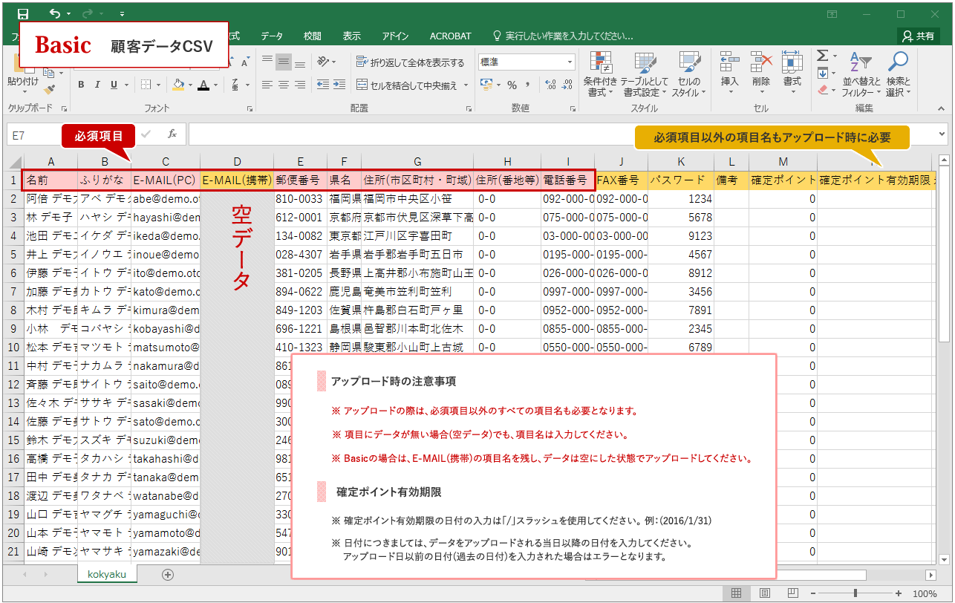Switch to the ACROBAT ribbon tab

tap(450, 36)
